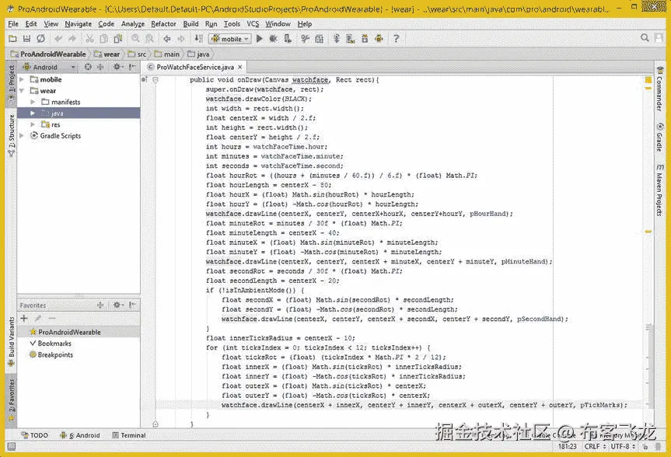
Task: Click the Find magnifier icon
Action: [x=135, y=39]
